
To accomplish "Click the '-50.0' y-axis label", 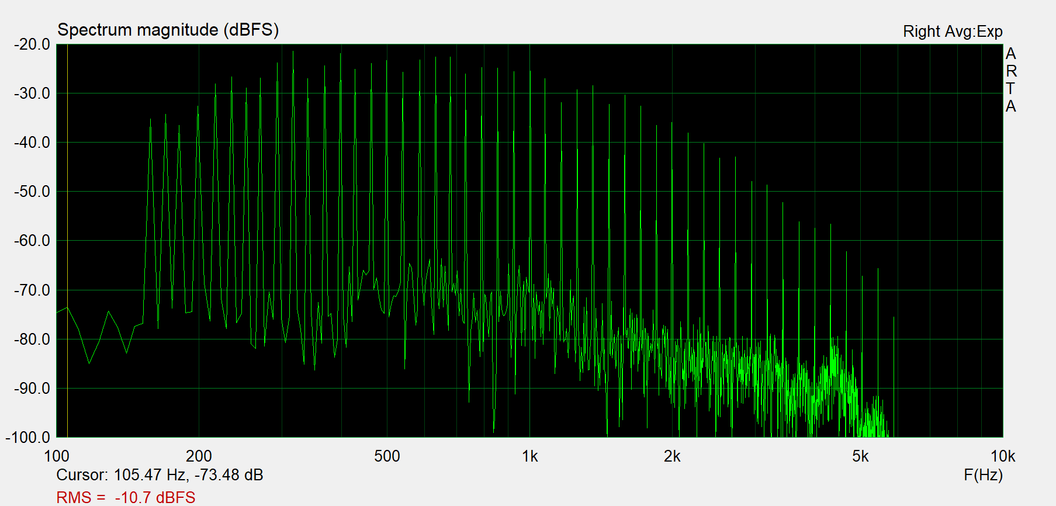I will click(32, 192).
